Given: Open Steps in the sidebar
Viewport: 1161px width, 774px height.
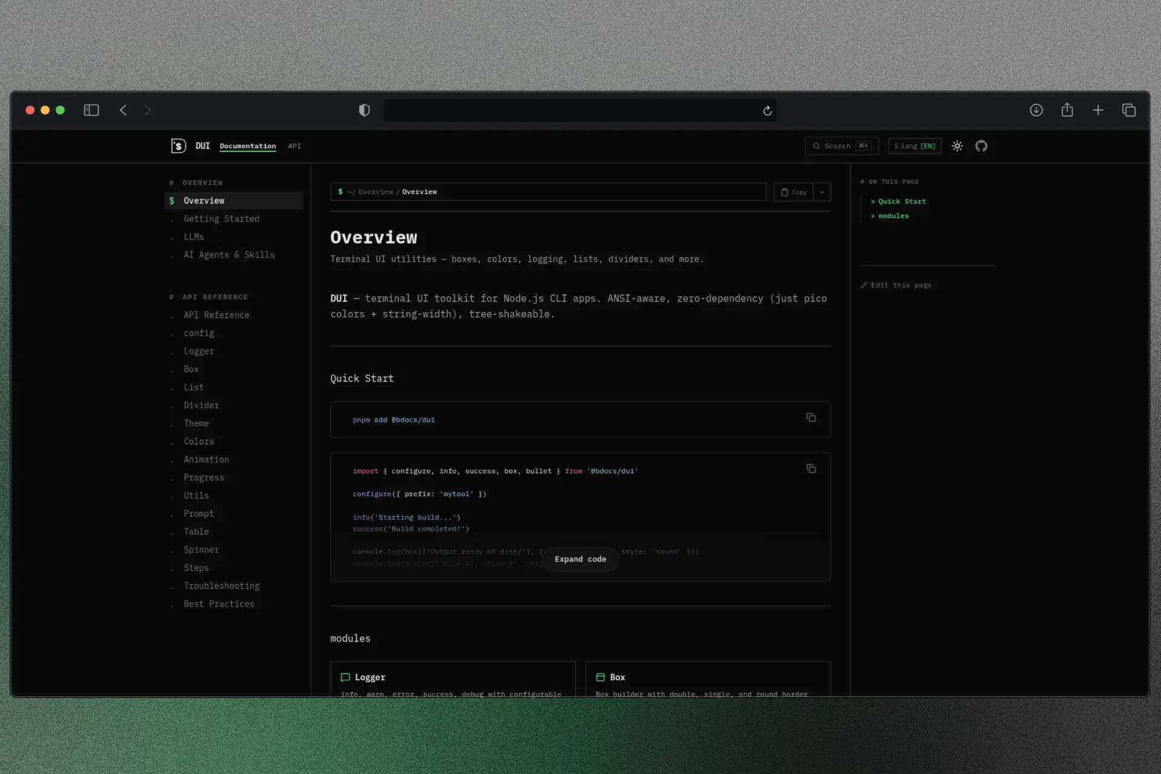Looking at the screenshot, I should coord(196,568).
